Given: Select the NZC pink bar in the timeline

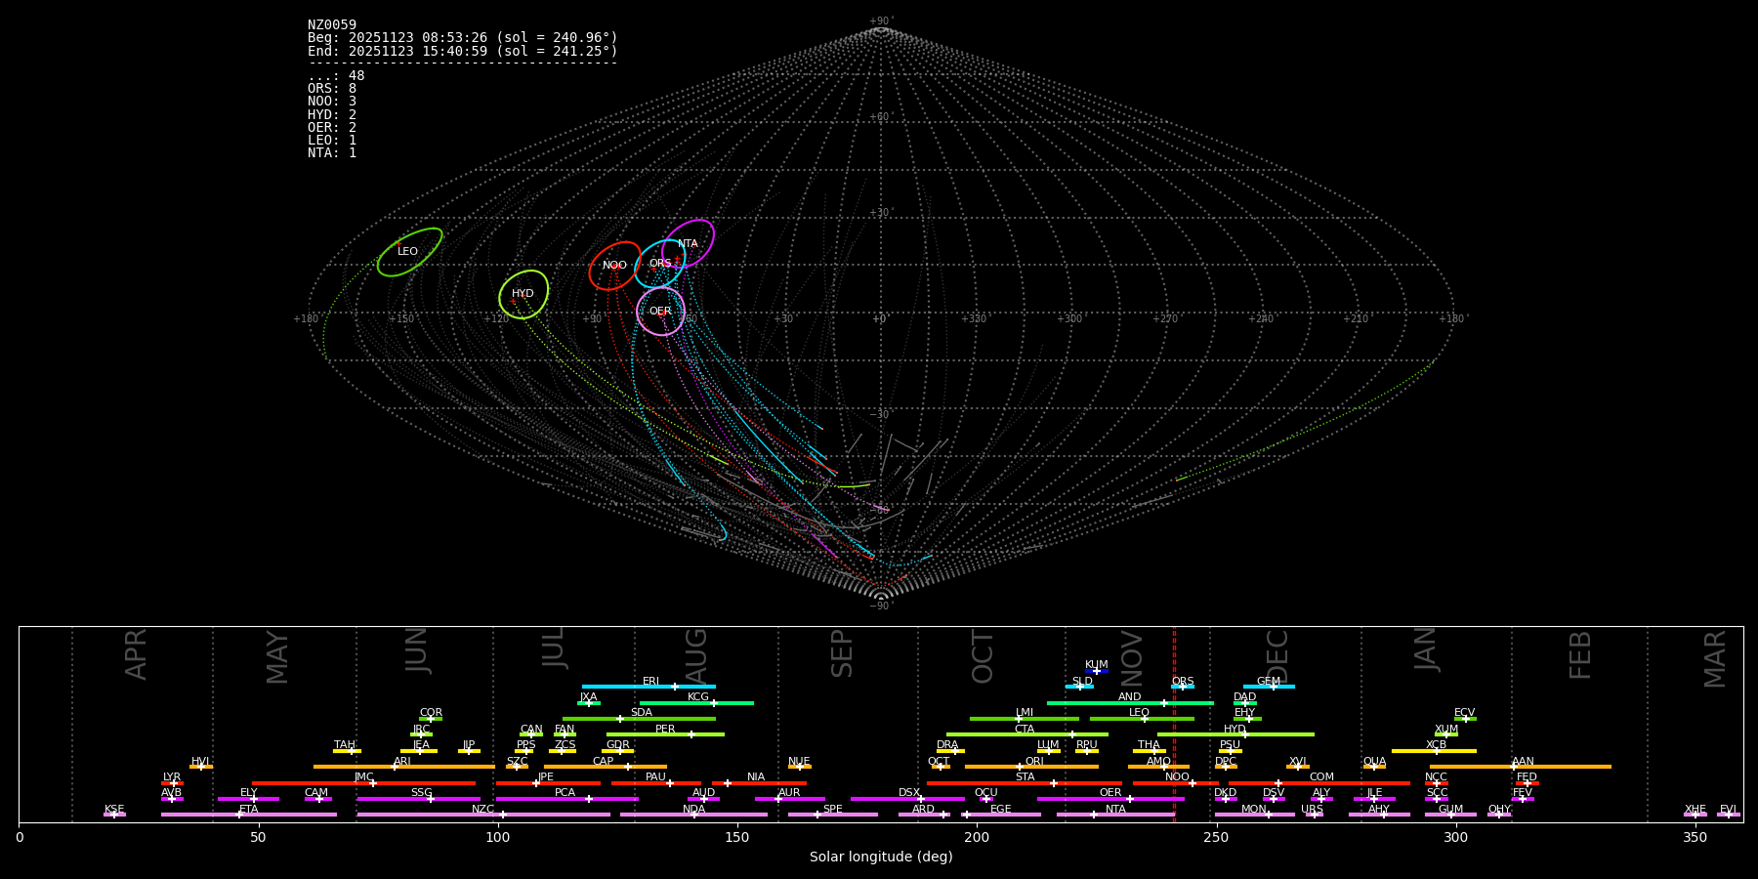Looking at the screenshot, I should coord(482,815).
